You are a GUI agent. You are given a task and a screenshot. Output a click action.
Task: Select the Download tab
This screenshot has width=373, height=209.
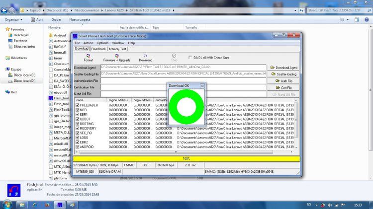click(82, 49)
